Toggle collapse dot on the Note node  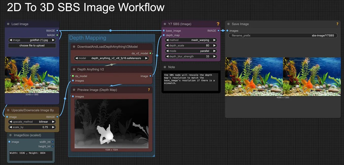pyautogui.click(x=165, y=67)
